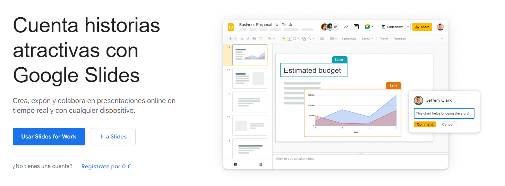Select the Line tool
This screenshot has width=505, height=186.
point(309,39)
